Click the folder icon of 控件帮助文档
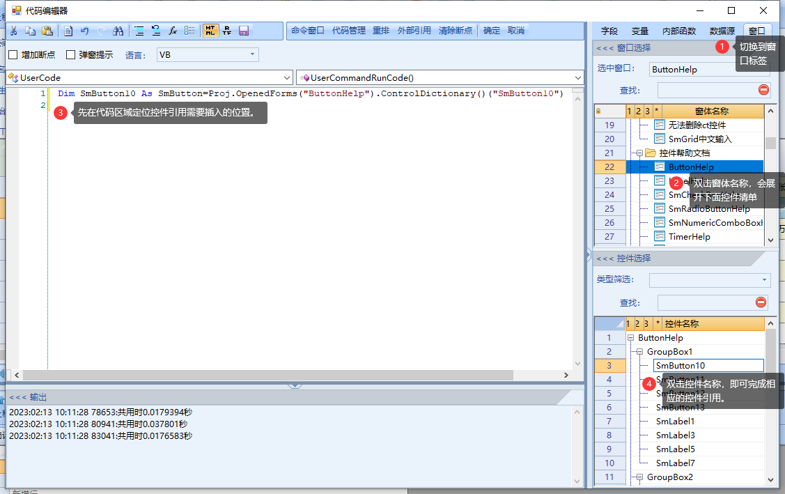Viewport: 785px width, 494px height. point(651,153)
